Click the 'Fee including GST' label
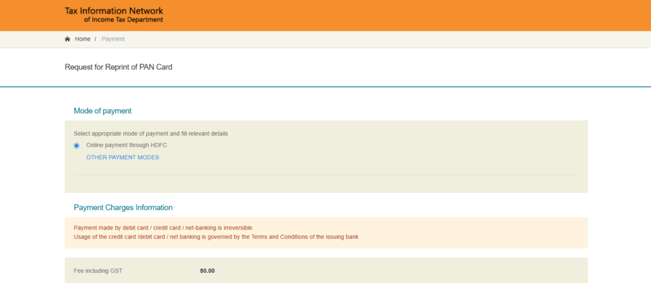 point(98,271)
